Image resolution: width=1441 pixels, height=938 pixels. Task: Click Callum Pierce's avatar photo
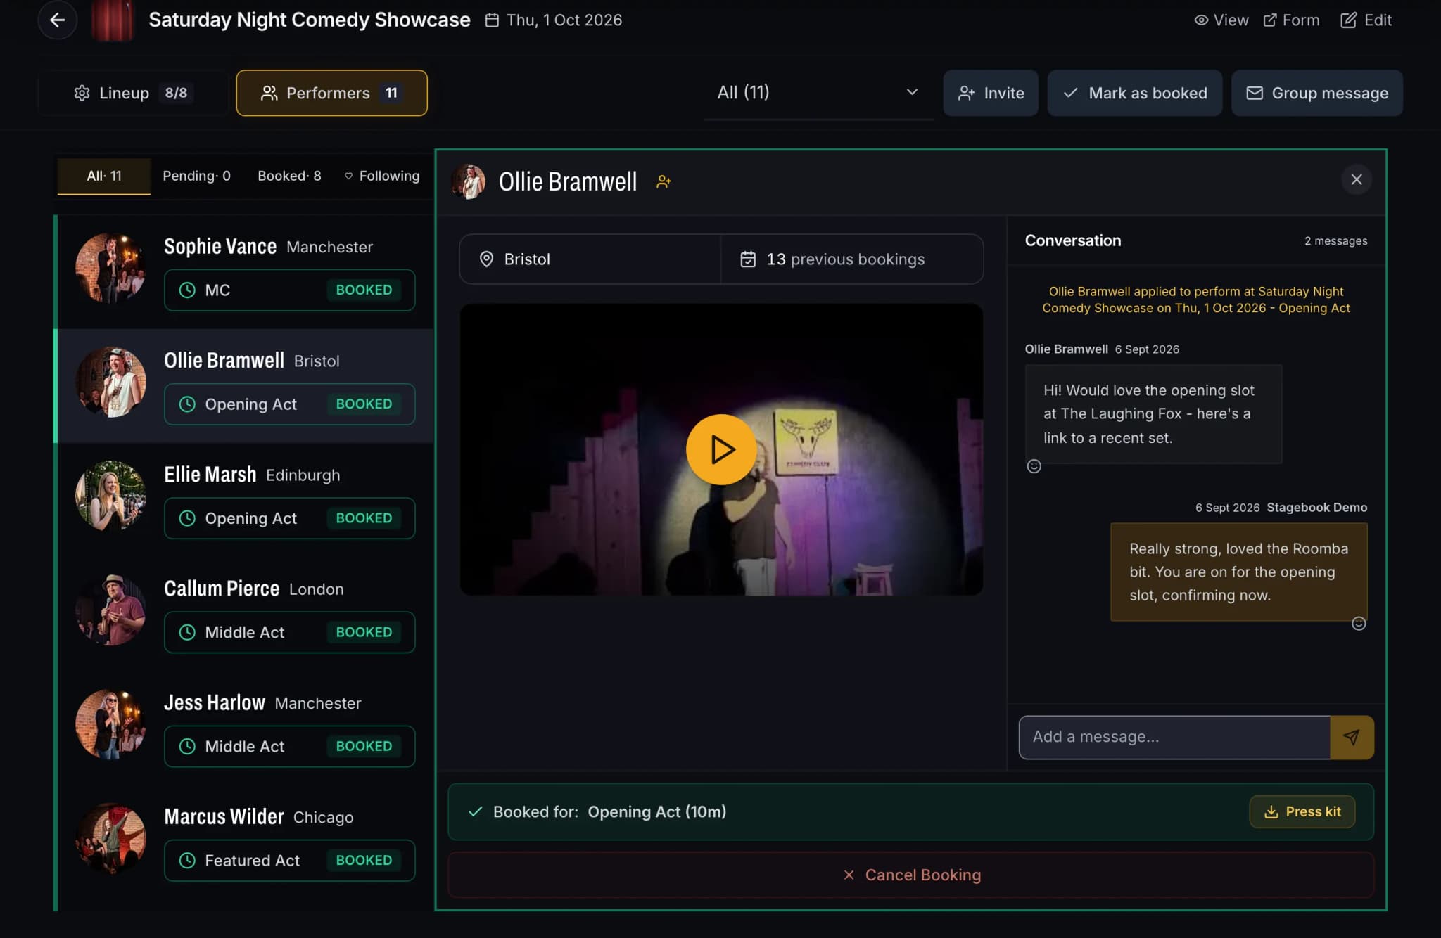[x=110, y=610]
